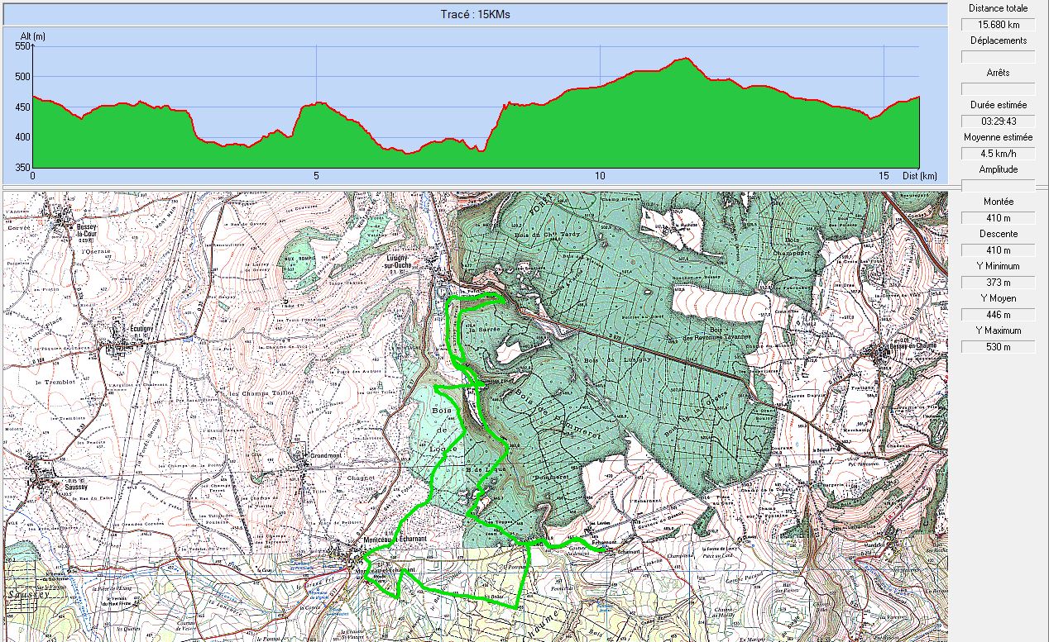
Task: Click the Y Moyen value field
Action: [998, 315]
